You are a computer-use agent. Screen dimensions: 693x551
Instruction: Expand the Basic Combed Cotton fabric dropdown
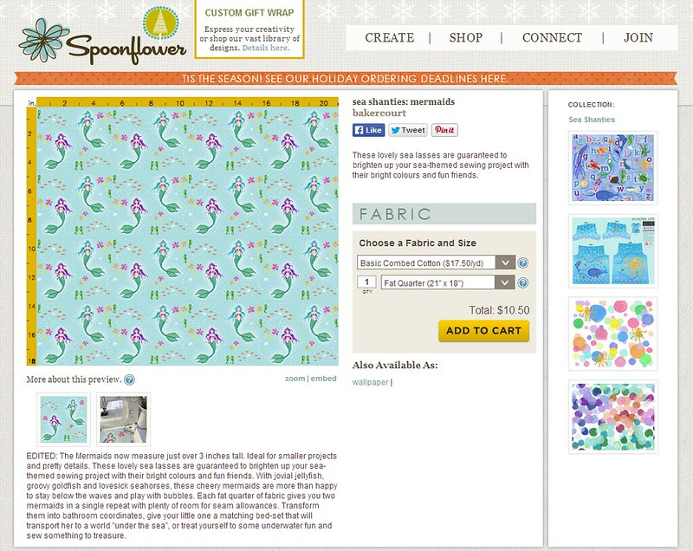tap(437, 263)
